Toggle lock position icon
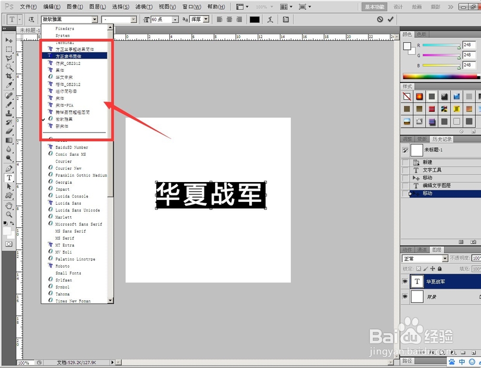Screen dimensions: 481x368 click(432, 269)
